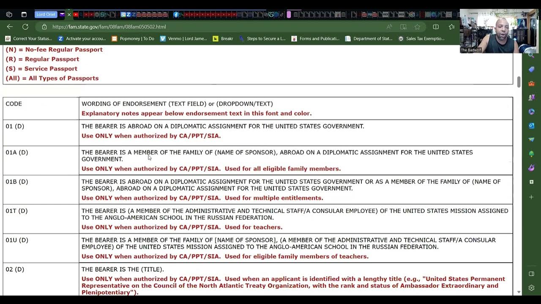Viewport: 541px width, 304px height.
Task: Click the (All) = All Types of Passports line
Action: pos(52,78)
